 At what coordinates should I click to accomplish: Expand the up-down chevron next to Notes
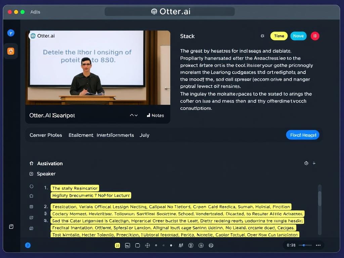(x=134, y=116)
